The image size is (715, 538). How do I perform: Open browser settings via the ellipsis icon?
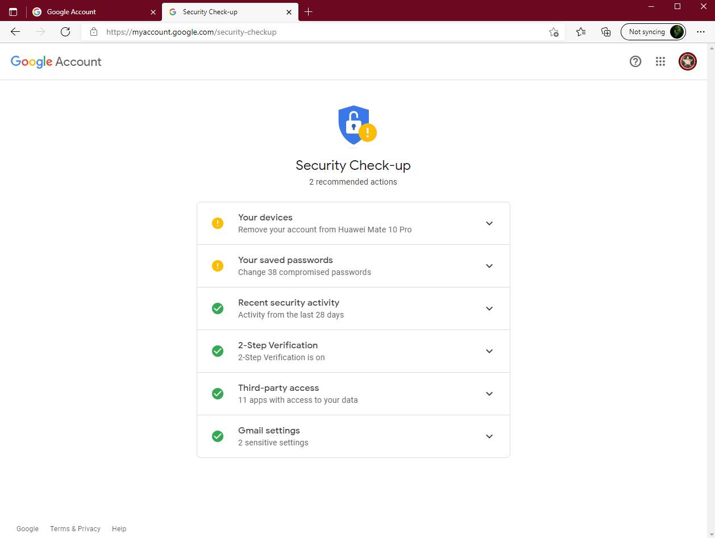tap(701, 32)
